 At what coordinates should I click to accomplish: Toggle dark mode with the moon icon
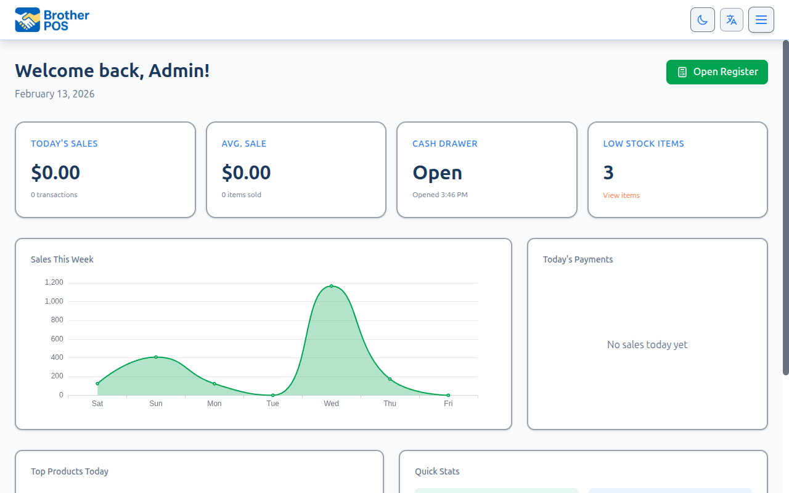pyautogui.click(x=702, y=19)
